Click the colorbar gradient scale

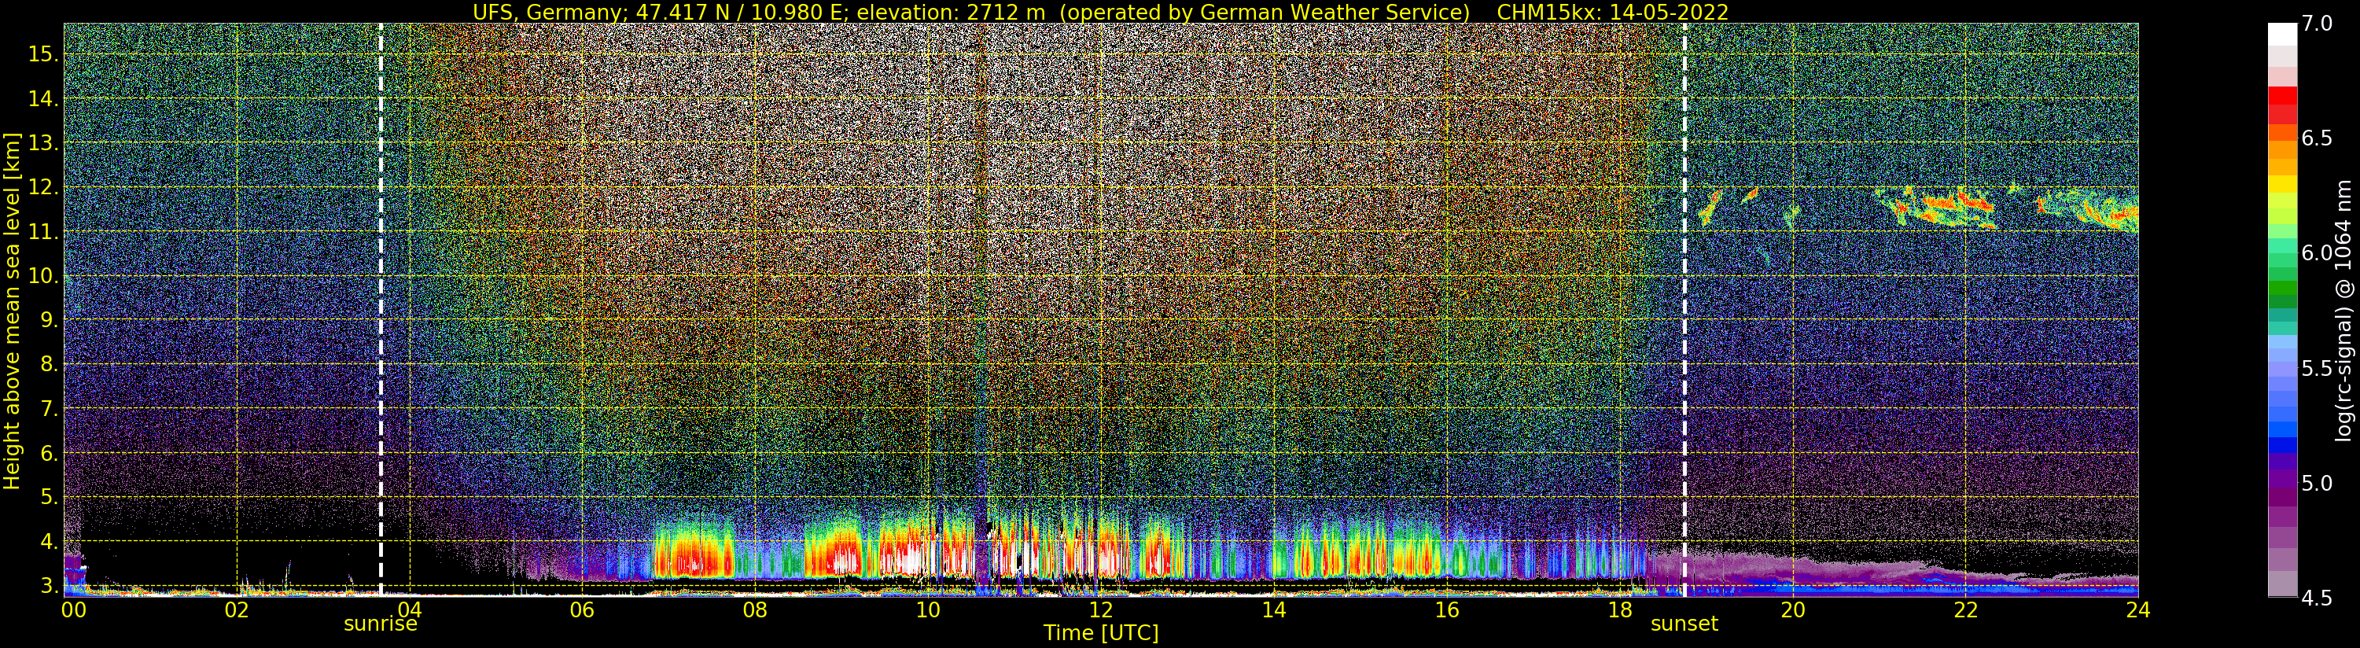pyautogui.click(x=2282, y=310)
